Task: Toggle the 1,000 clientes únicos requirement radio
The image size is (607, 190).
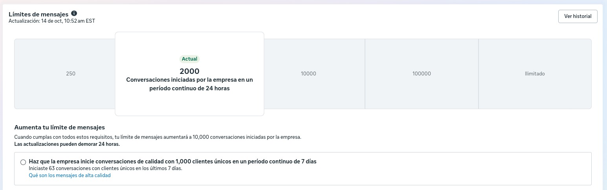Action: [23, 162]
